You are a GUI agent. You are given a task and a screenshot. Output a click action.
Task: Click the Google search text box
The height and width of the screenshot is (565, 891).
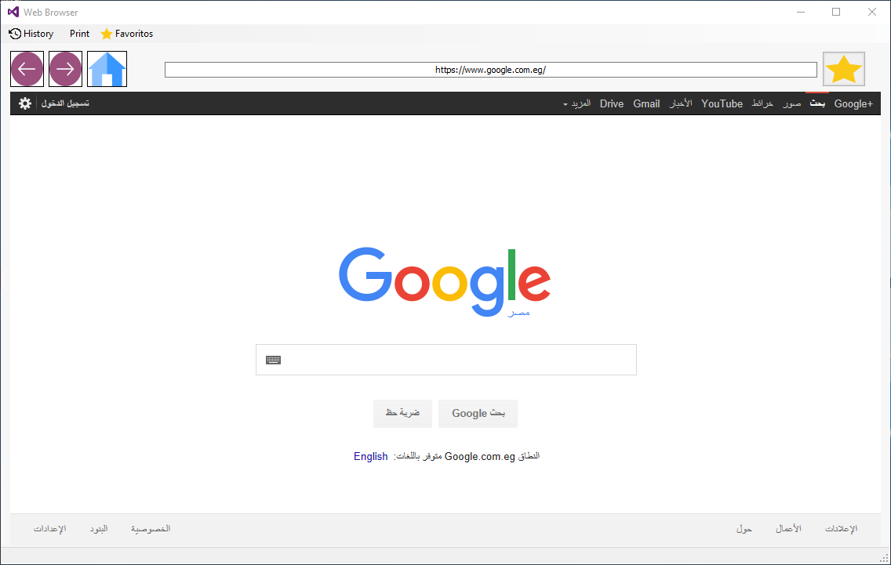(x=446, y=360)
